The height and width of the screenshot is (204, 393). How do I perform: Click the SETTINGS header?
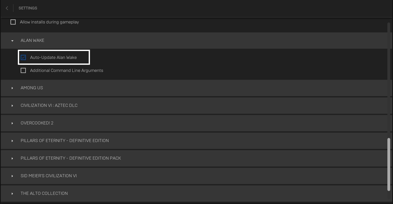point(28,8)
